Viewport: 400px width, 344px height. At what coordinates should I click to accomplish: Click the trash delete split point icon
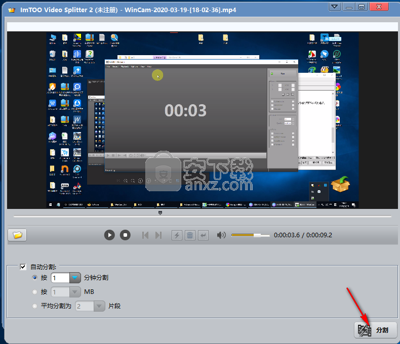point(190,235)
